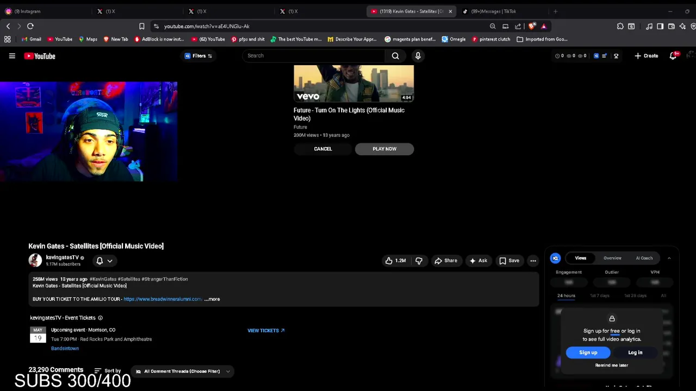Open the media control music note icon
This screenshot has width=696, height=391.
coord(649,26)
